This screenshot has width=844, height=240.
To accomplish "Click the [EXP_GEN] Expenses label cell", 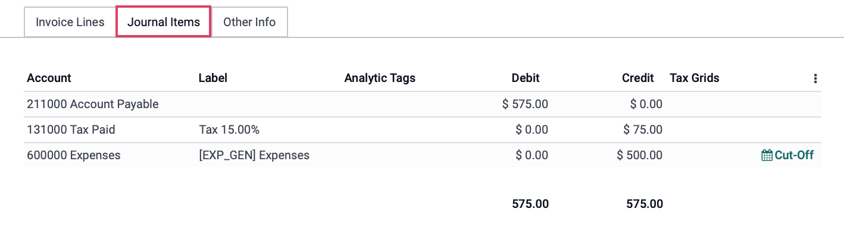I will pyautogui.click(x=254, y=156).
